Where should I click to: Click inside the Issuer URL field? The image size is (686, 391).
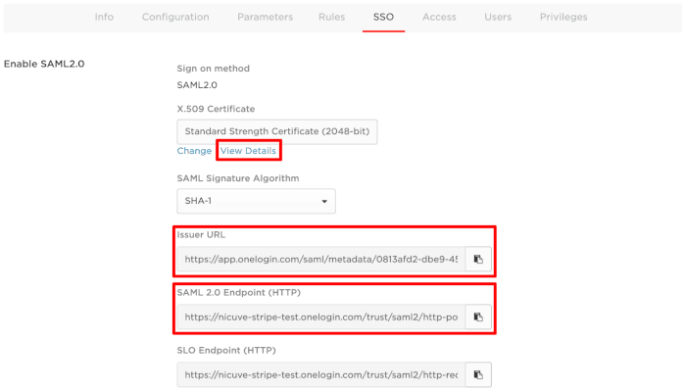321,260
